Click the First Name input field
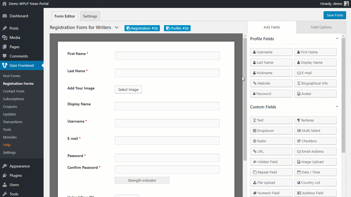This screenshot has width=351, height=197. 167,56
